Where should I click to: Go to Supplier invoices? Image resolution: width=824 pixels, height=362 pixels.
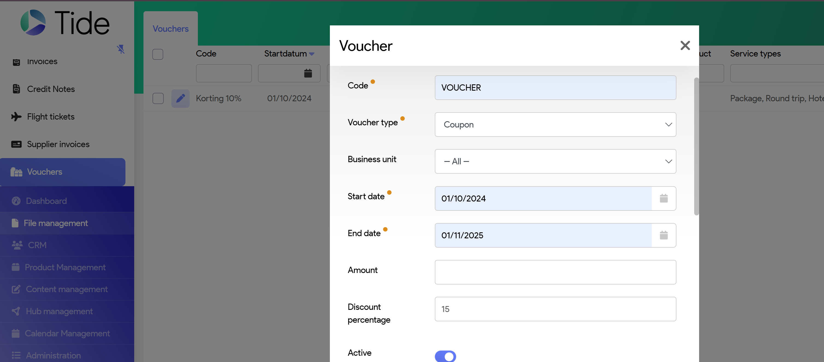58,144
